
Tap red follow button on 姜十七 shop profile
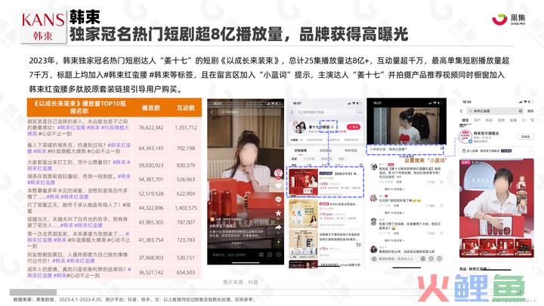pos(354,127)
